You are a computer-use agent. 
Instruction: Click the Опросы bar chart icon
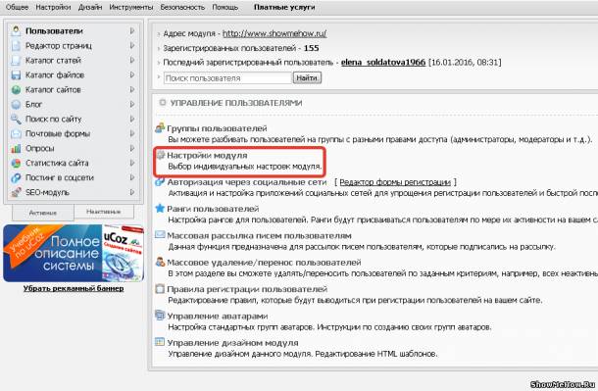click(x=16, y=148)
